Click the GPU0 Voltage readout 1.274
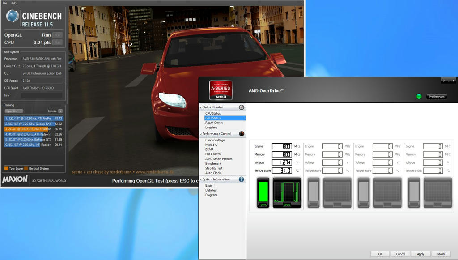 [282, 162]
